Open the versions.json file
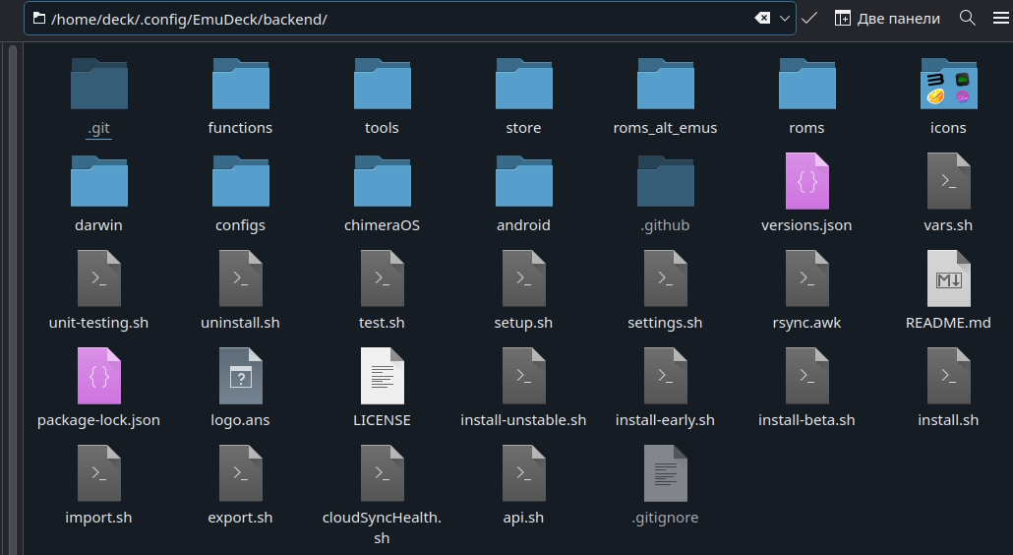Image resolution: width=1013 pixels, height=555 pixels. click(x=806, y=181)
